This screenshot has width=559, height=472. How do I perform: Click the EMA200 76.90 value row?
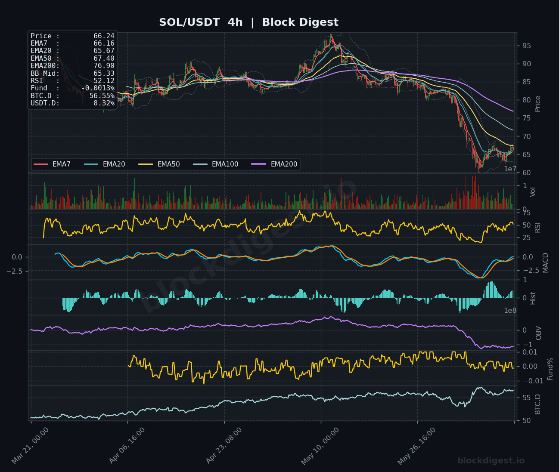(72, 66)
